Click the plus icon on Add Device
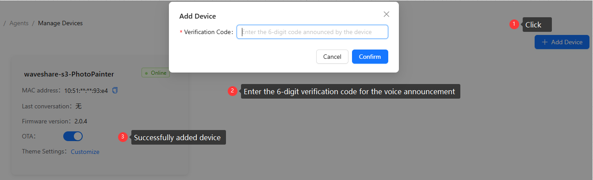The image size is (593, 180). (544, 42)
